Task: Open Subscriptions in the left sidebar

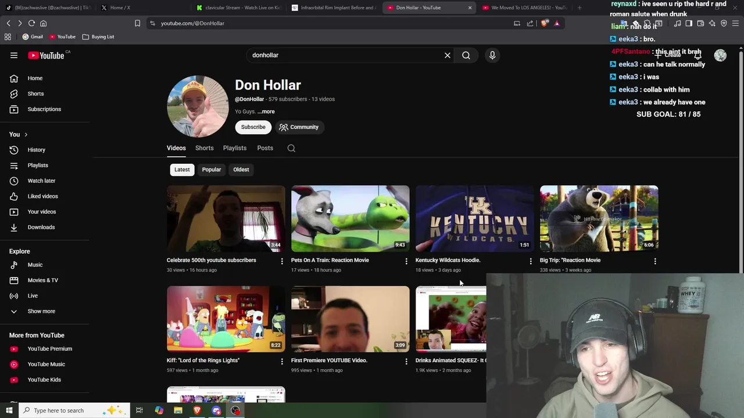Action: pos(45,109)
